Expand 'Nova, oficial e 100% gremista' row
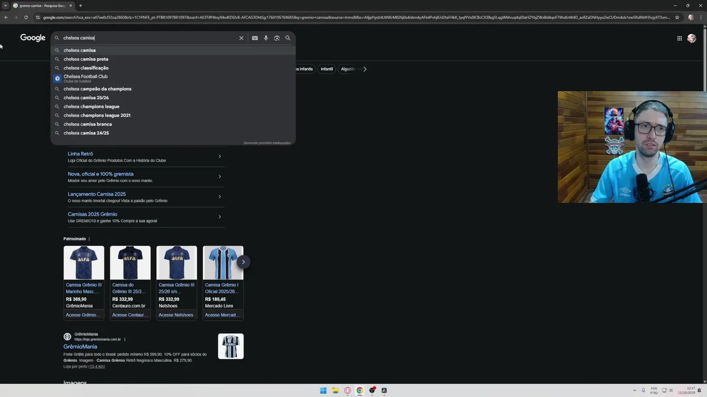Screen dimensions: 707x397 pyautogui.click(x=219, y=176)
